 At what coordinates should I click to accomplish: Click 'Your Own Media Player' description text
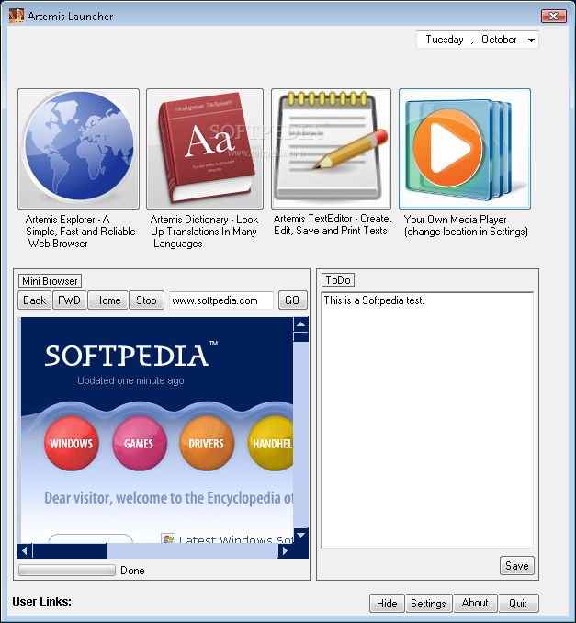click(466, 225)
